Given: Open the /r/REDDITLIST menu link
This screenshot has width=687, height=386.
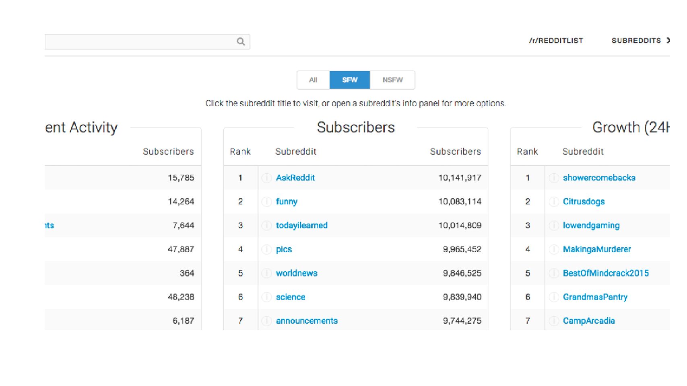Looking at the screenshot, I should 556,41.
